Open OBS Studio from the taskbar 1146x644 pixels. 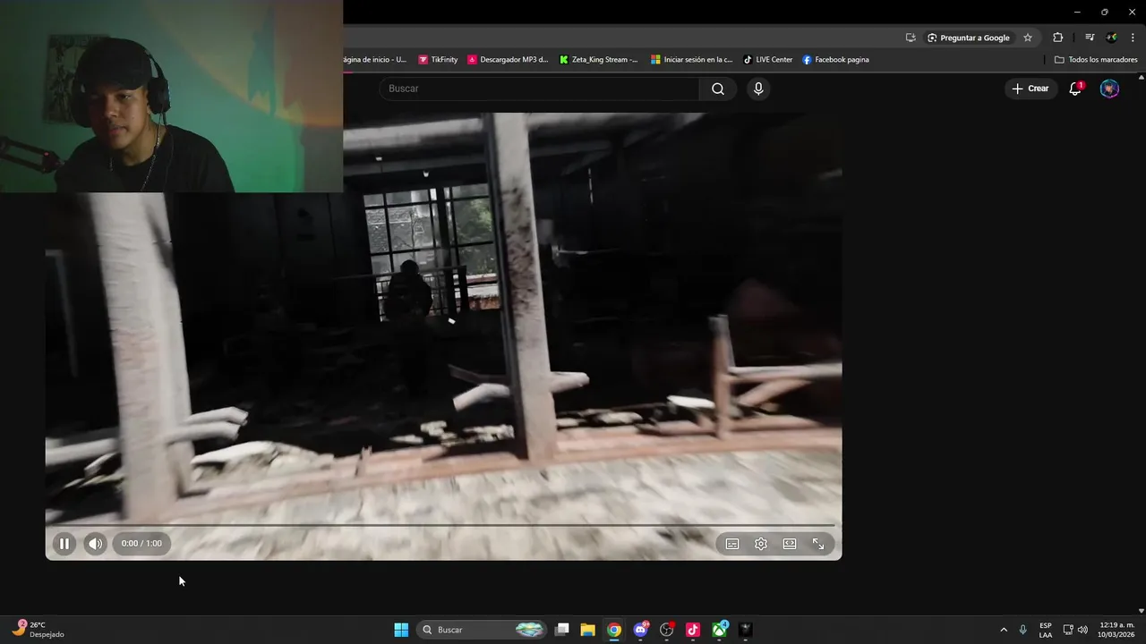coord(666,630)
